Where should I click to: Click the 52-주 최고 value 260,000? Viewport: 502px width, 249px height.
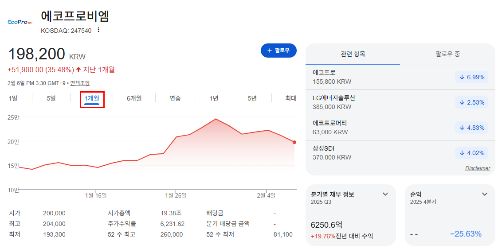(172, 234)
